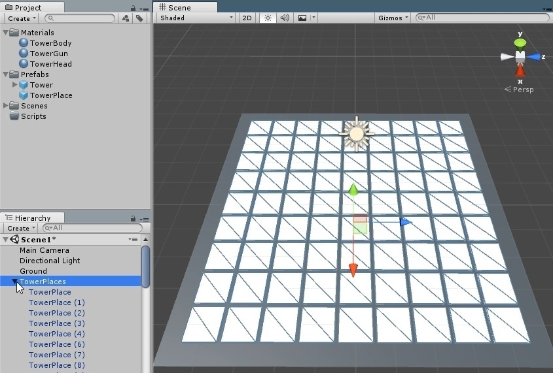Image resolution: width=553 pixels, height=373 pixels.
Task: Expand the Tower prefab
Action: click(15, 84)
